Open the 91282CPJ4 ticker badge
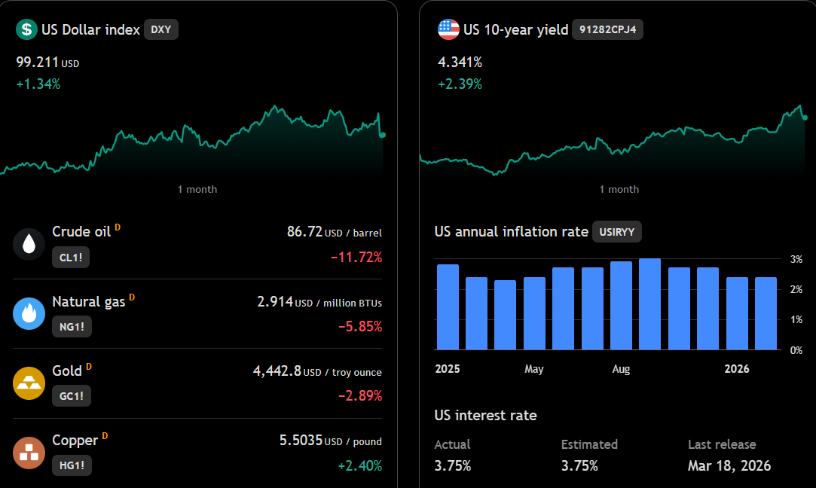 [607, 29]
